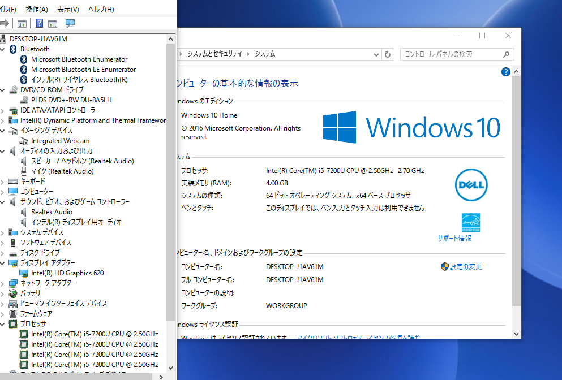Select the last i5-7200U CPU entry
562x380 pixels.
pos(95,365)
